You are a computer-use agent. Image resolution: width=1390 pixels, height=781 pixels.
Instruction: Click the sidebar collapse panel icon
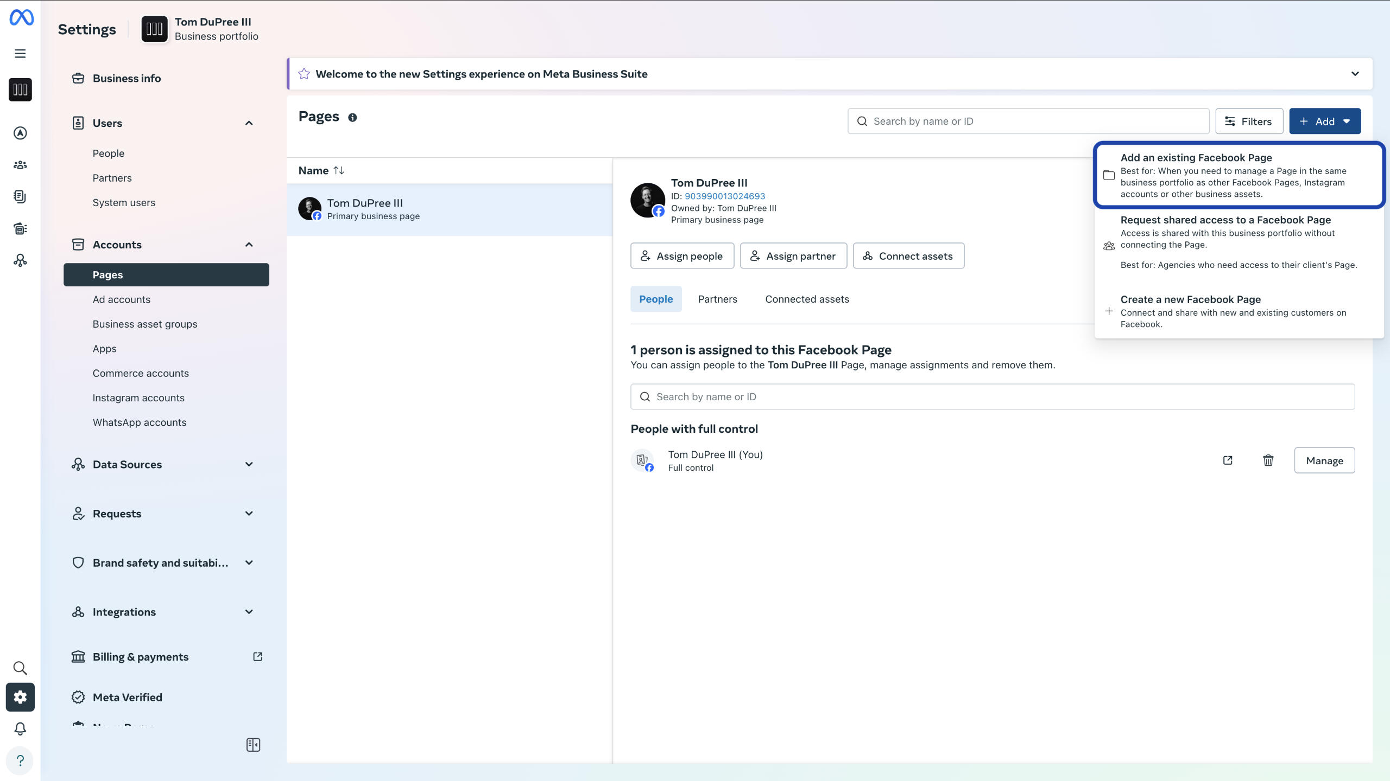pos(253,745)
